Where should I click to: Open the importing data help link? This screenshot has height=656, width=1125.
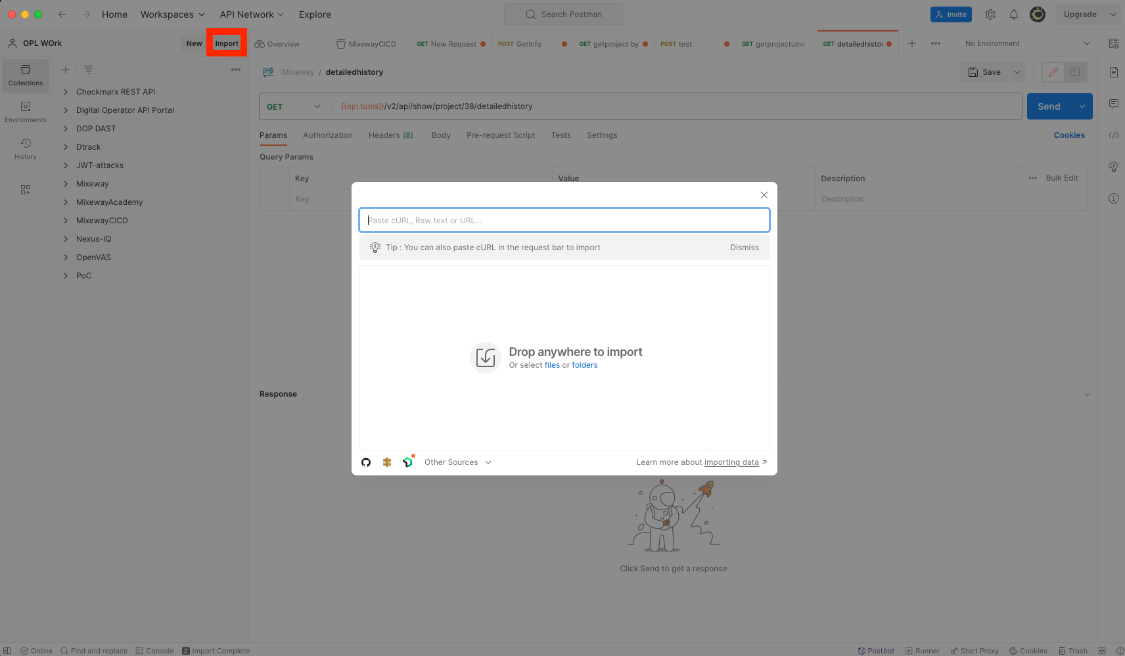click(731, 462)
